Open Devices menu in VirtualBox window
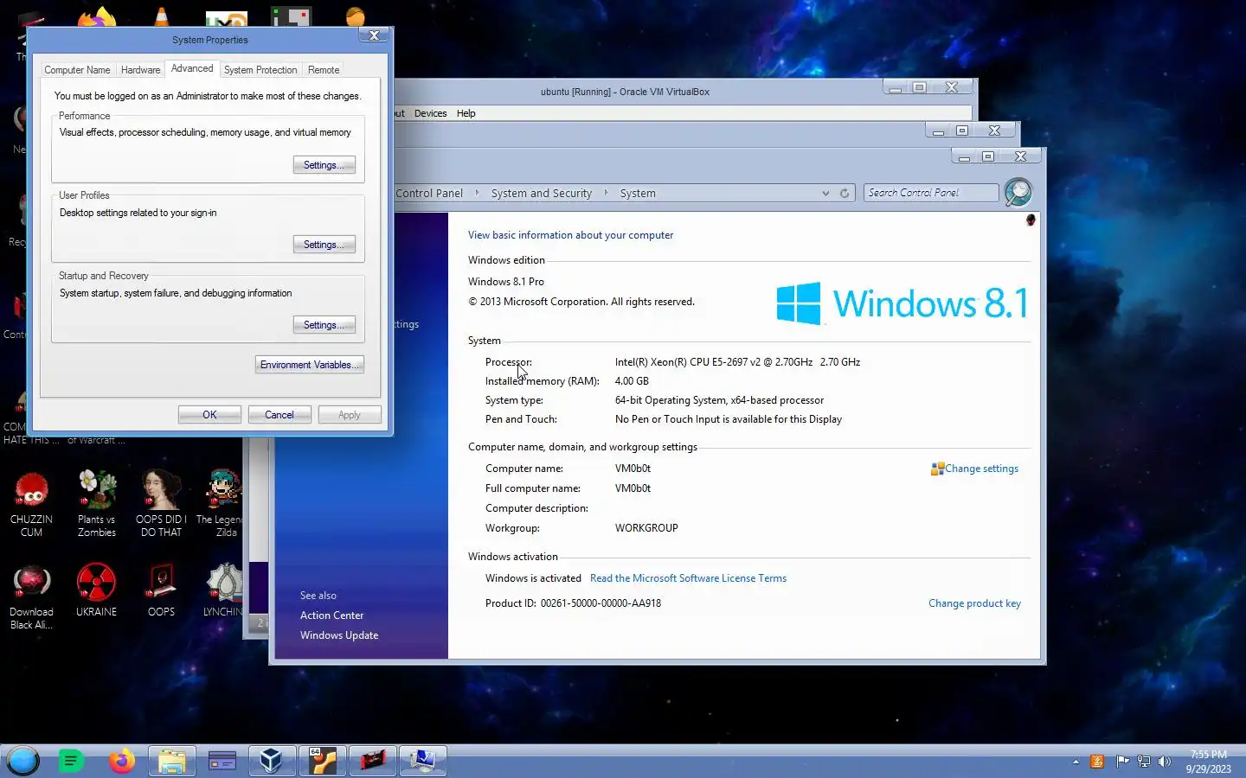The height and width of the screenshot is (778, 1246). (x=430, y=113)
